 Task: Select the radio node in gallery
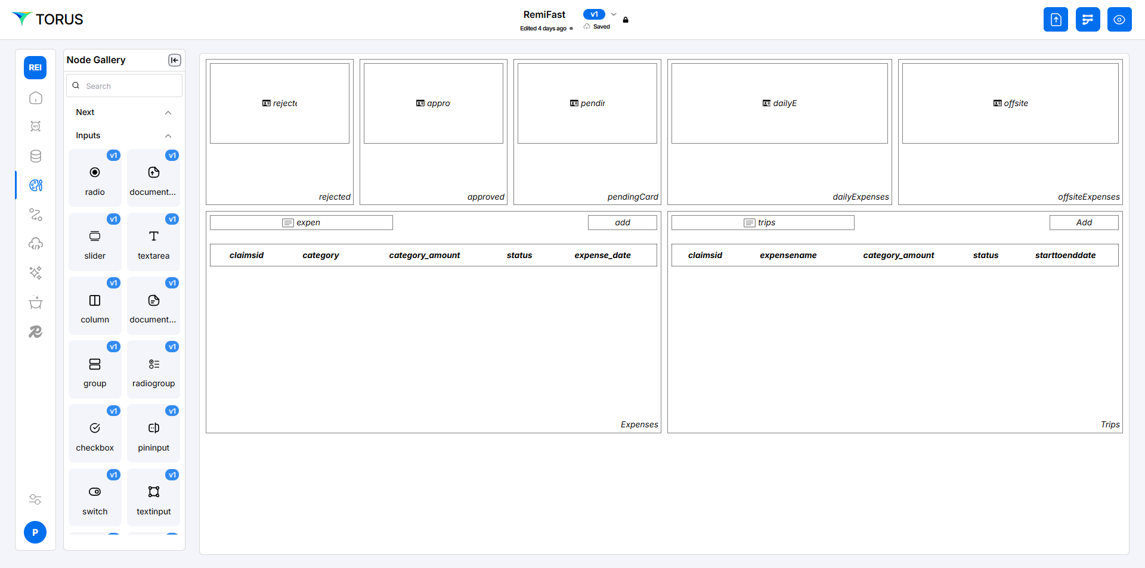(x=95, y=178)
